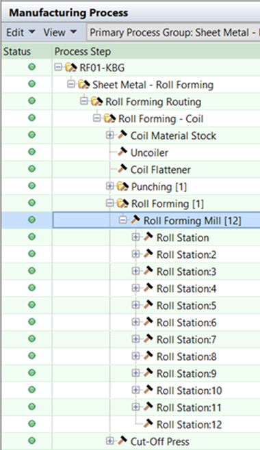This screenshot has width=260, height=450.
Task: Click the green status dot for RF01-KBG row
Action: point(32,67)
